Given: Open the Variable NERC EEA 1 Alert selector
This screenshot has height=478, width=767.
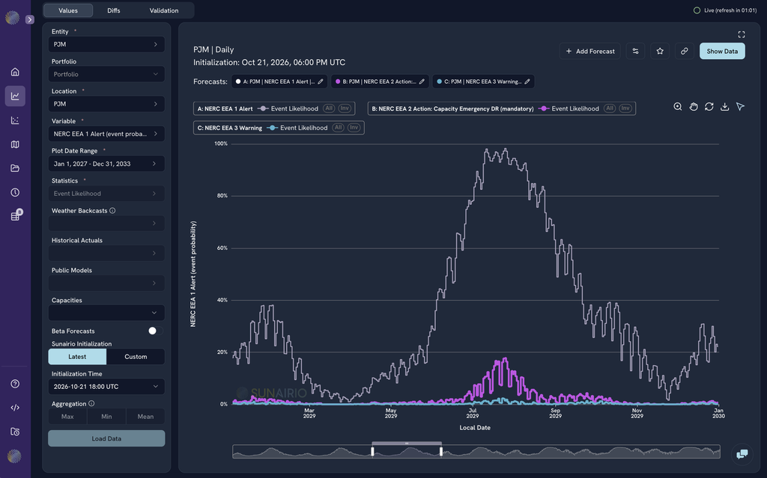Looking at the screenshot, I should pos(106,134).
